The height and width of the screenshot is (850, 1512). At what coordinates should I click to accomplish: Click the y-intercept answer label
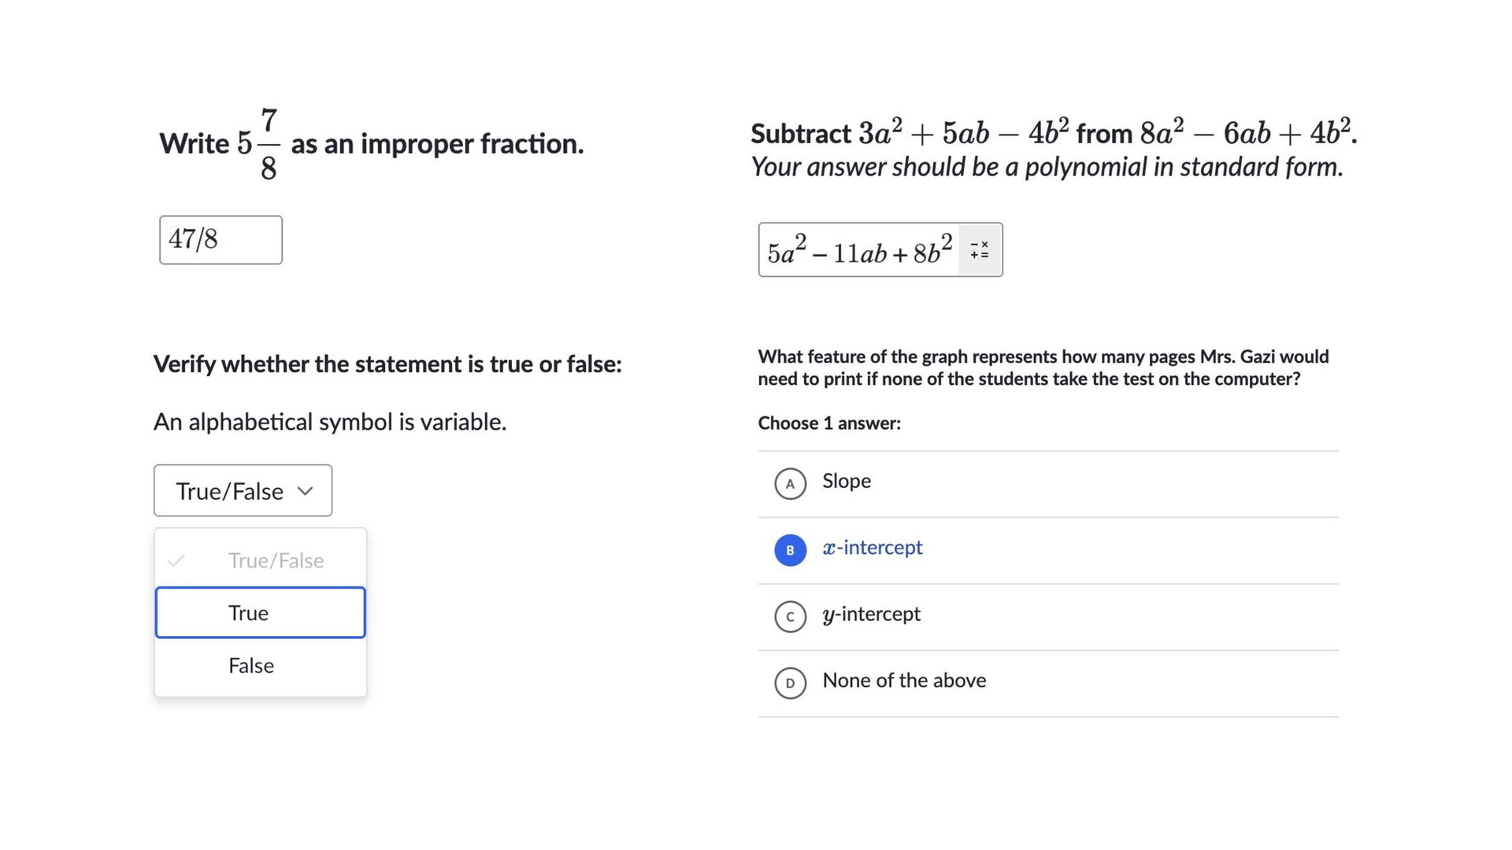(x=871, y=614)
